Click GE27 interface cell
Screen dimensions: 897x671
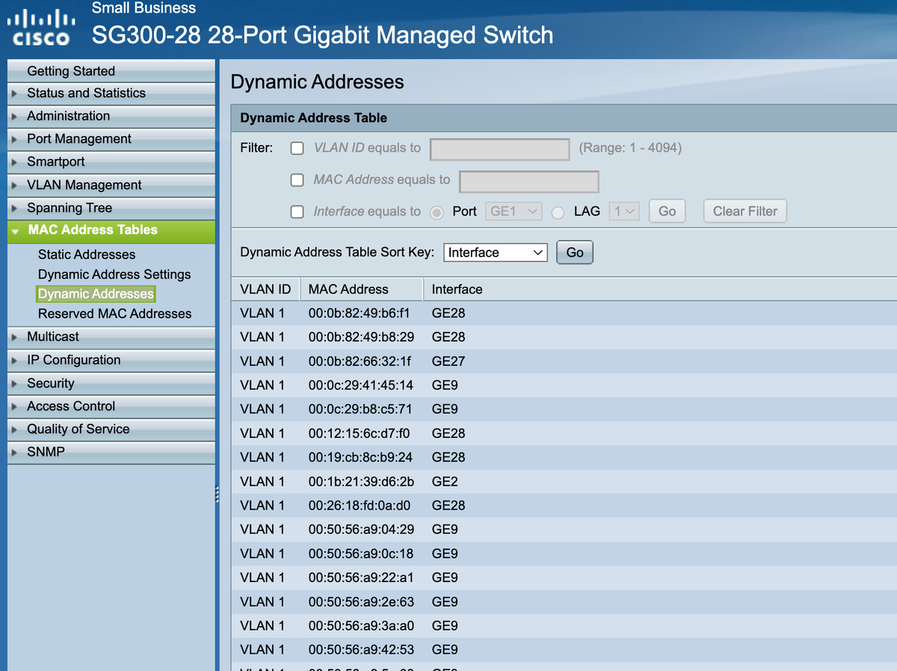pos(449,361)
